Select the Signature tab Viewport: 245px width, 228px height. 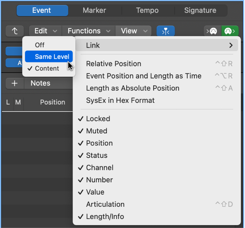pyautogui.click(x=200, y=10)
